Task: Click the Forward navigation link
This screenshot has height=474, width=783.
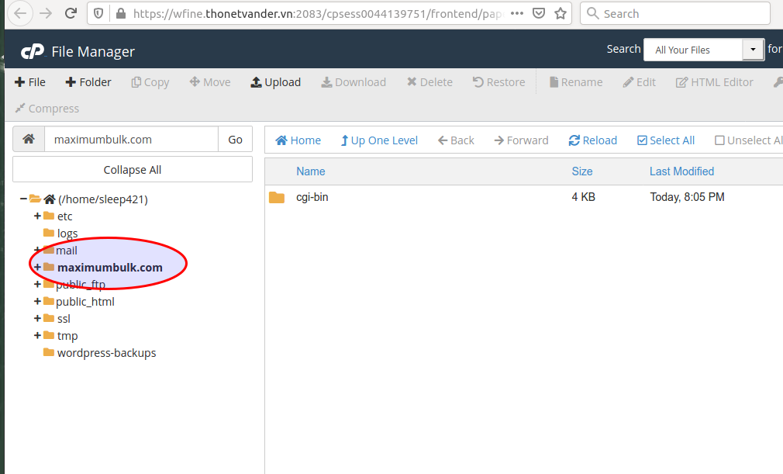Action: click(x=521, y=140)
